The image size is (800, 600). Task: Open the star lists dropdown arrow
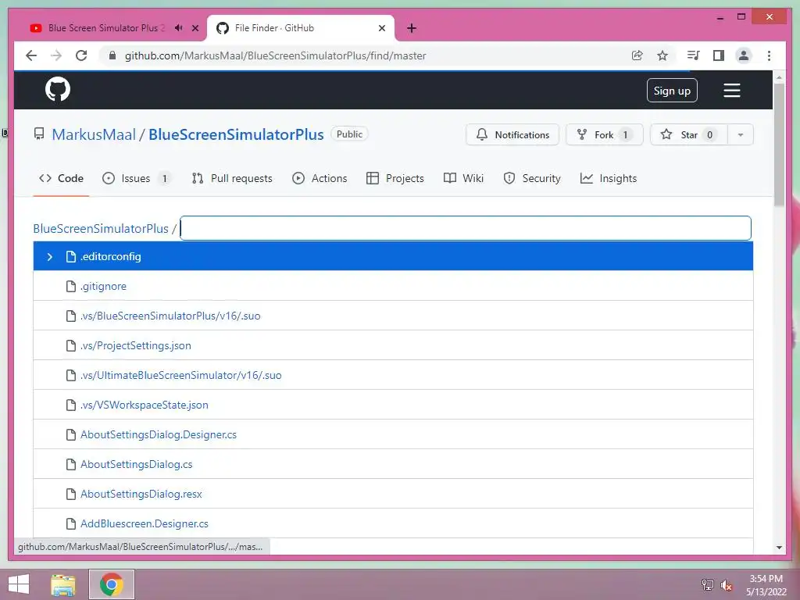(741, 134)
